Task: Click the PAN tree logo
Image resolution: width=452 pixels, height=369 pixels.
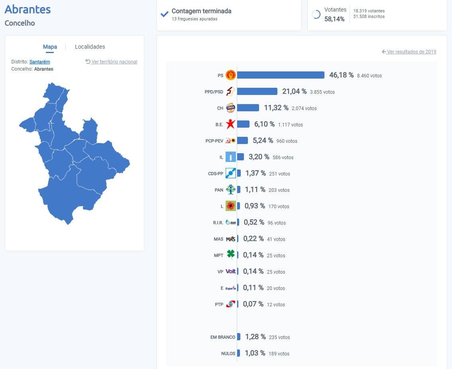Action: click(230, 189)
